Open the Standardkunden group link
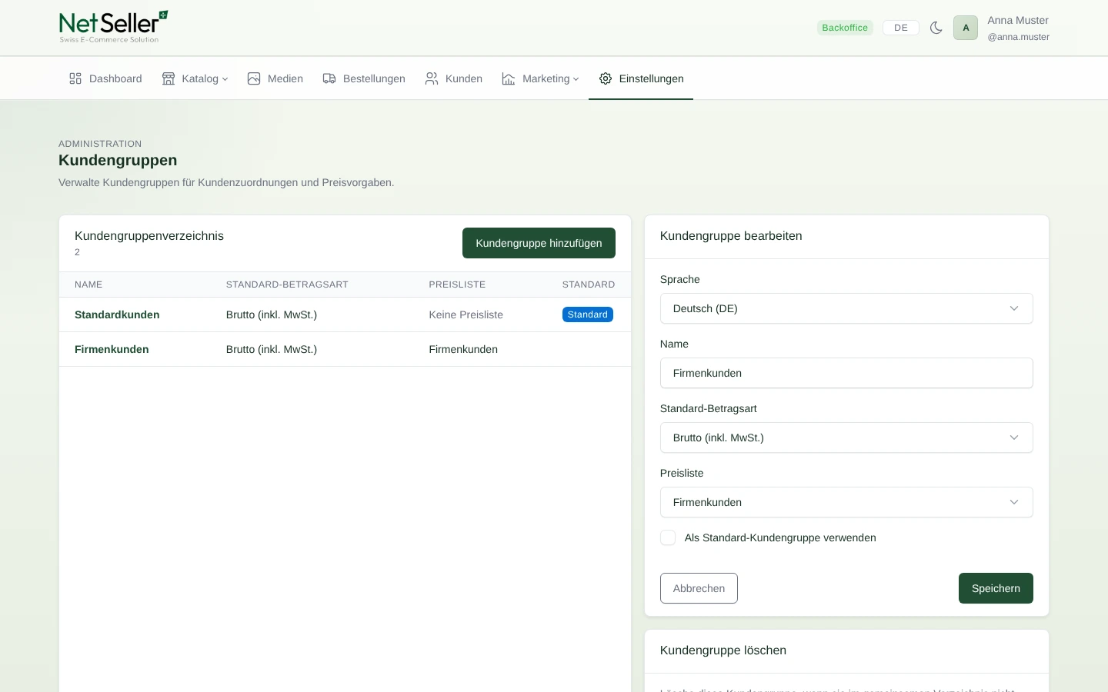The image size is (1108, 692). [x=117, y=314]
